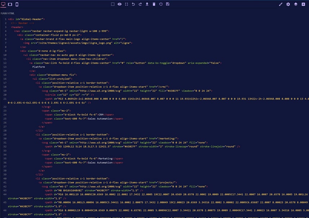The image size is (309, 218).
Task: Enter fullscreen mode
Action: (127, 4)
